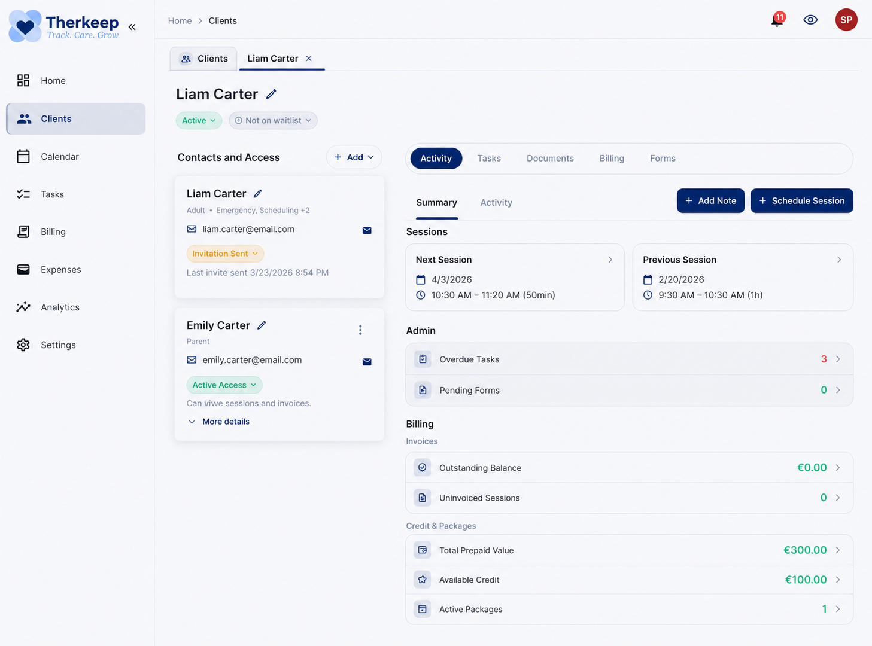Open the Calendar section in sidebar

click(x=60, y=156)
